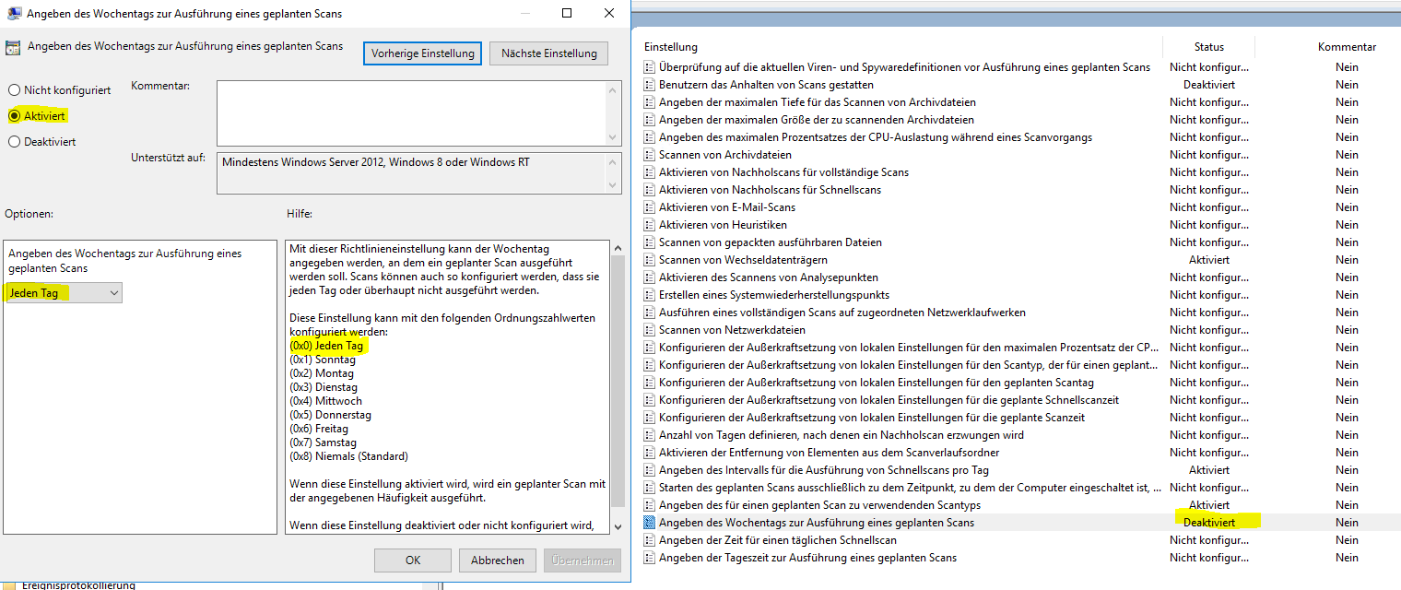The image size is (1401, 590).
Task: Click the Kommentar box scroll down arrow
Action: tap(613, 136)
